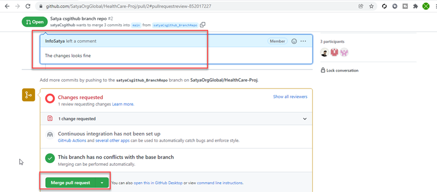
Task: Click the round grey extension icon
Action: 395,6
